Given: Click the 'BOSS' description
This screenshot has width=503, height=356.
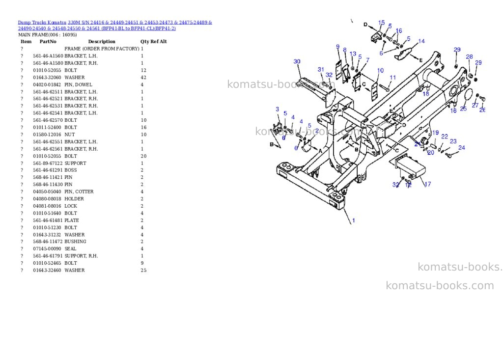Looking at the screenshot, I should [x=71, y=170].
